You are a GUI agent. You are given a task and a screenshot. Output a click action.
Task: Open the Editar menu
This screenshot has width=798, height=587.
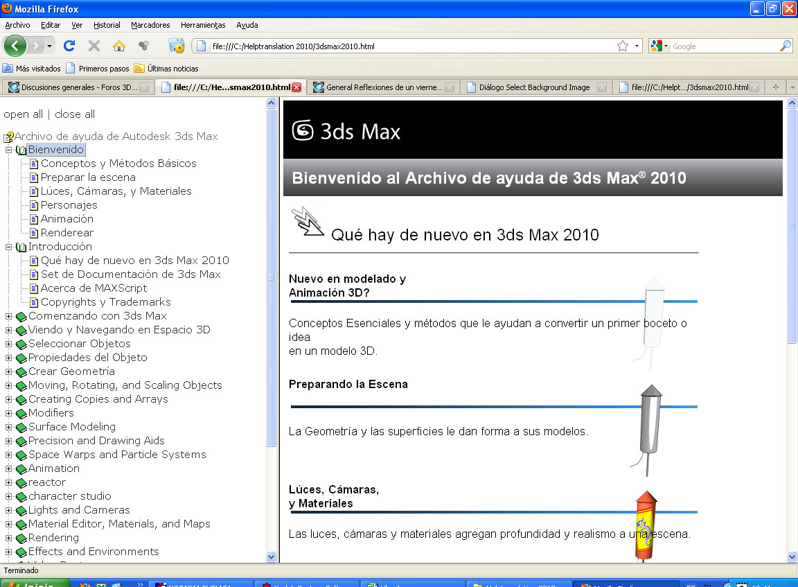(x=51, y=25)
